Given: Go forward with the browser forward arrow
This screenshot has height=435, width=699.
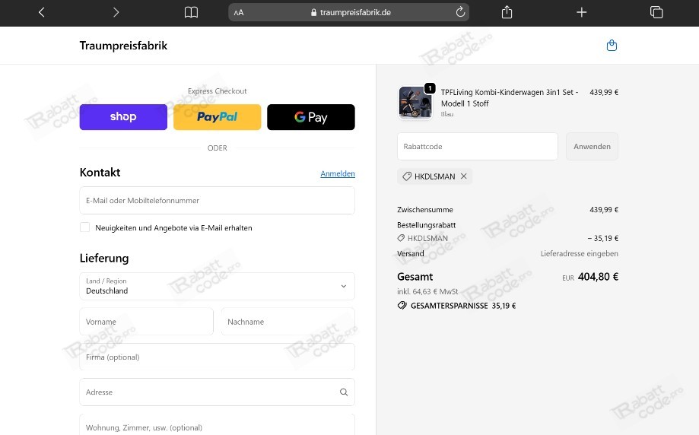Looking at the screenshot, I should [116, 12].
